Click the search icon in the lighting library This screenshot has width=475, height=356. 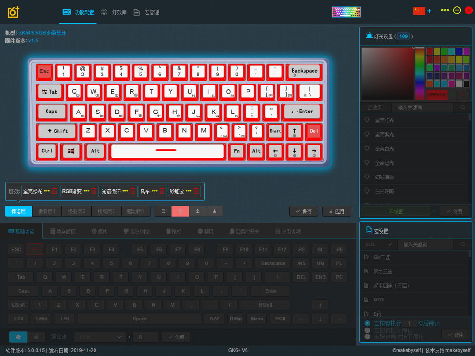click(462, 108)
